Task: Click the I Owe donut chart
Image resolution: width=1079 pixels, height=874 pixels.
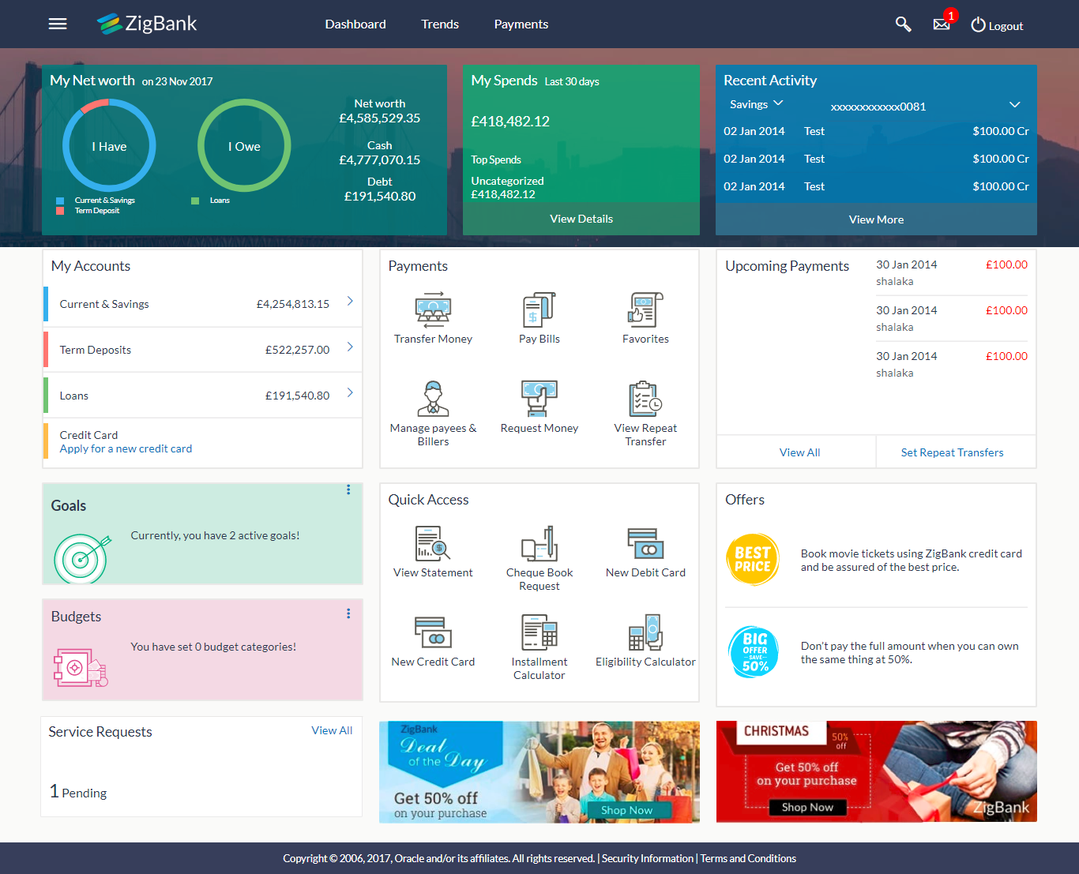Action: point(244,145)
